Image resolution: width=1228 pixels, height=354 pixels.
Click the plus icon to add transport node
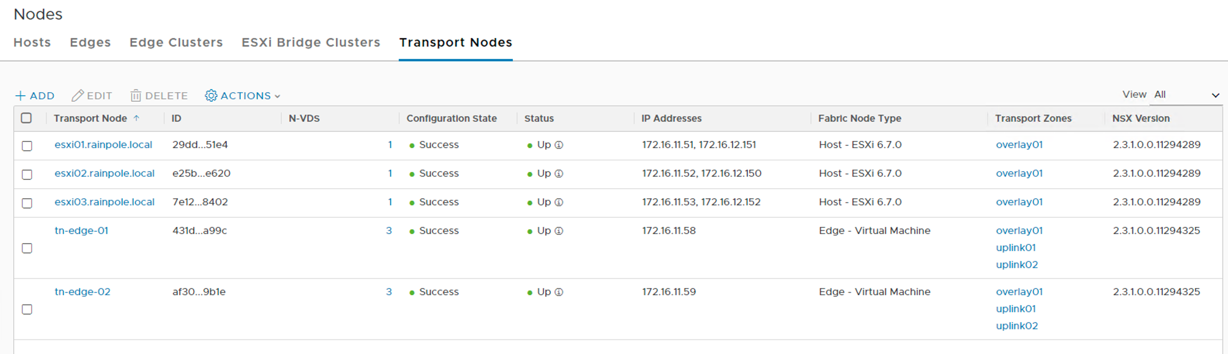(20, 96)
